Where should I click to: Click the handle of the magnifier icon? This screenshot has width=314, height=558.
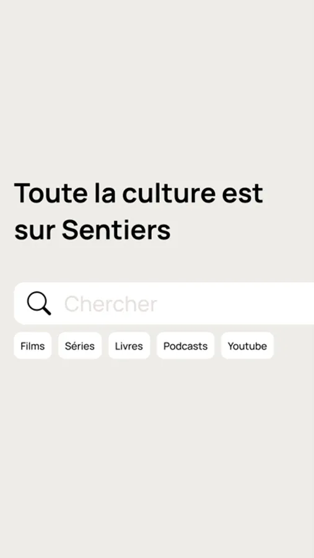pos(47,311)
